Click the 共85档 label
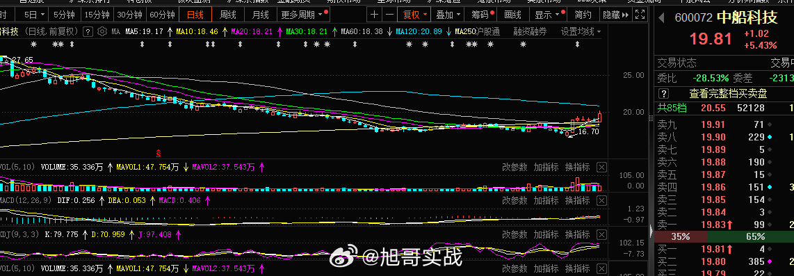Image resolution: width=794 pixels, height=276 pixels. [672, 108]
